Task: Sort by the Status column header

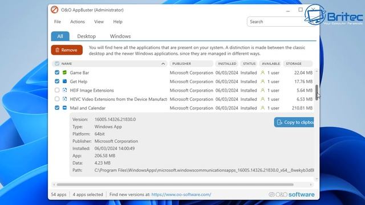Action: tap(249, 64)
